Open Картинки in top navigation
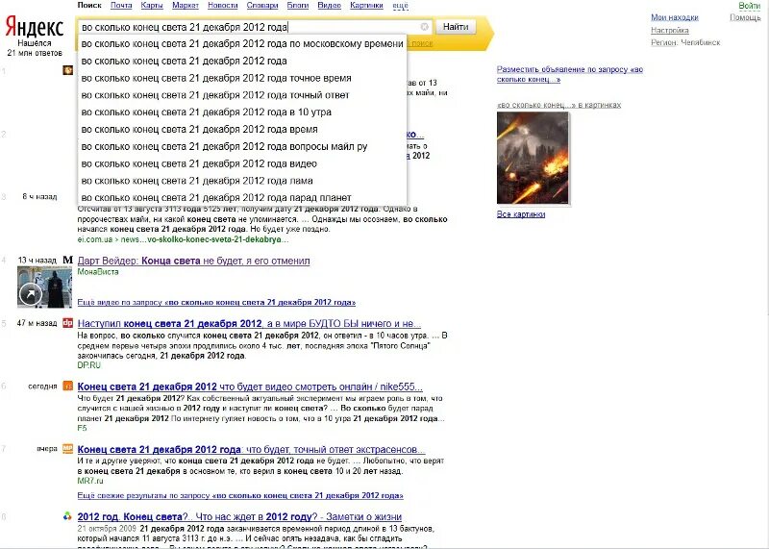Screen dimensions: 769x549 [x=366, y=6]
